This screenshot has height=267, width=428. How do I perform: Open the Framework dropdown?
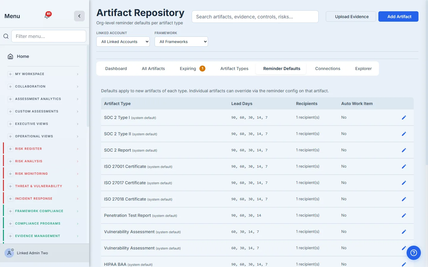click(x=181, y=42)
